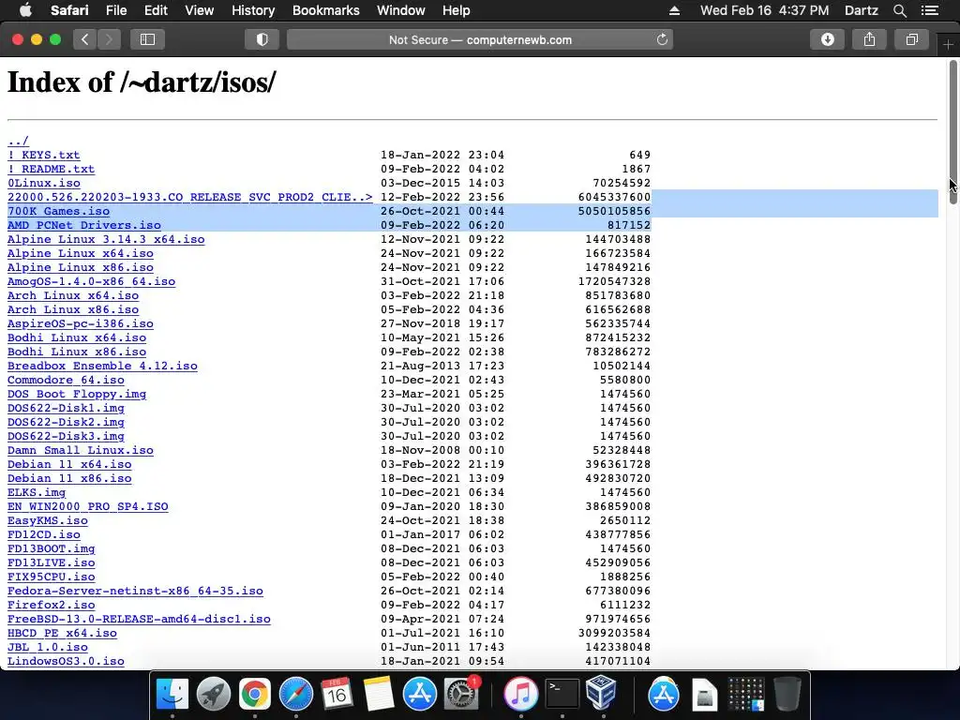Open the ! KEYS.txt file link

tap(43, 155)
